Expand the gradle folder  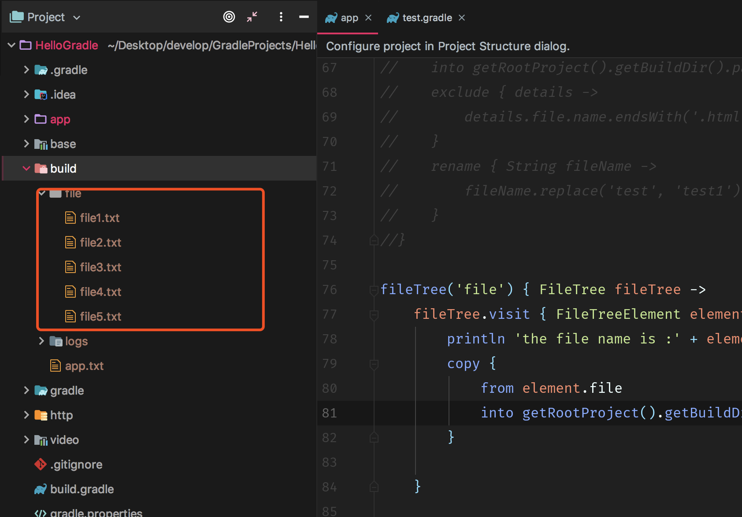[x=26, y=390]
